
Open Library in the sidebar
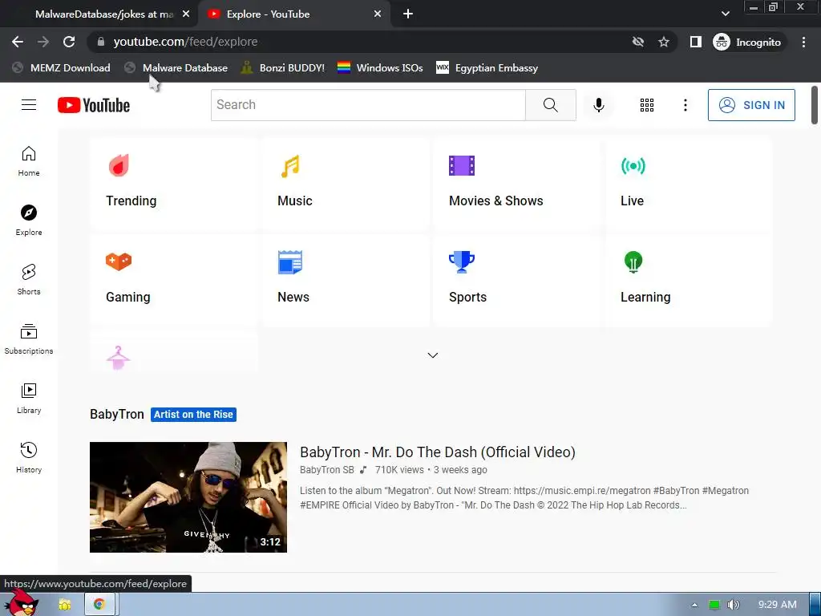coord(29,398)
